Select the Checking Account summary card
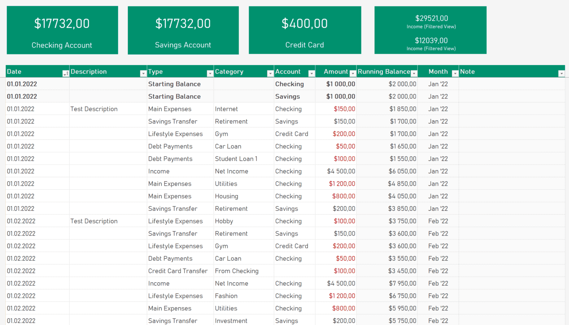 [x=62, y=30]
